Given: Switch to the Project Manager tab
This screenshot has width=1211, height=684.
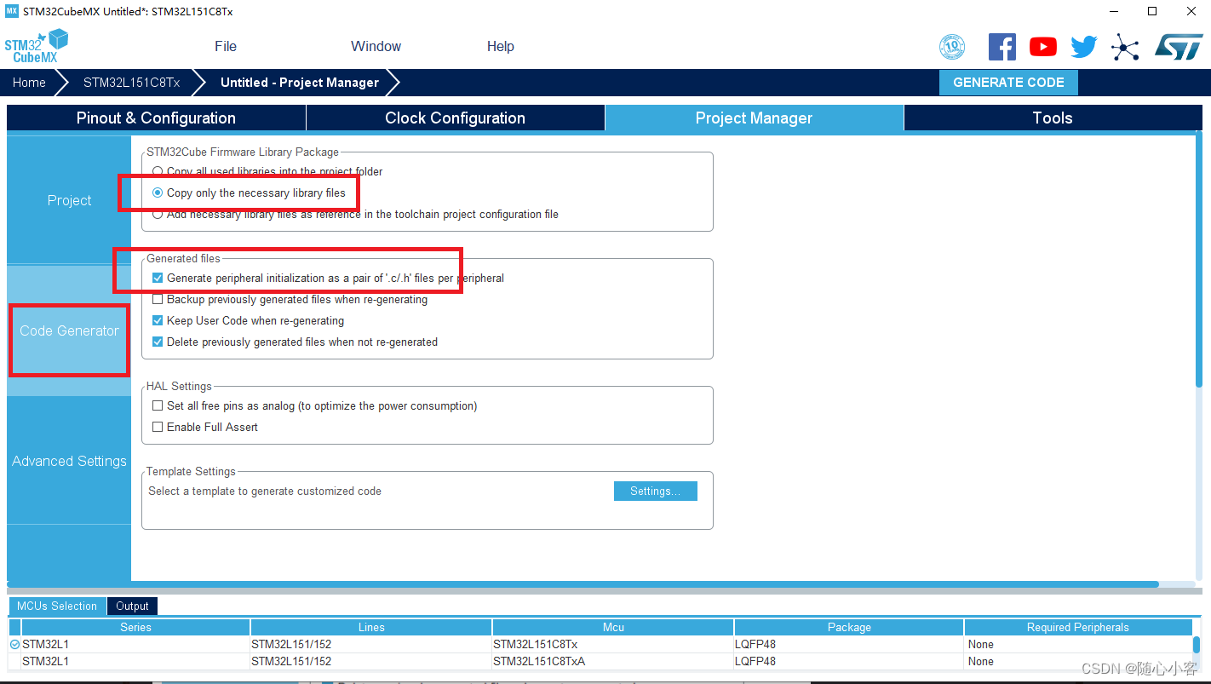Looking at the screenshot, I should (754, 118).
